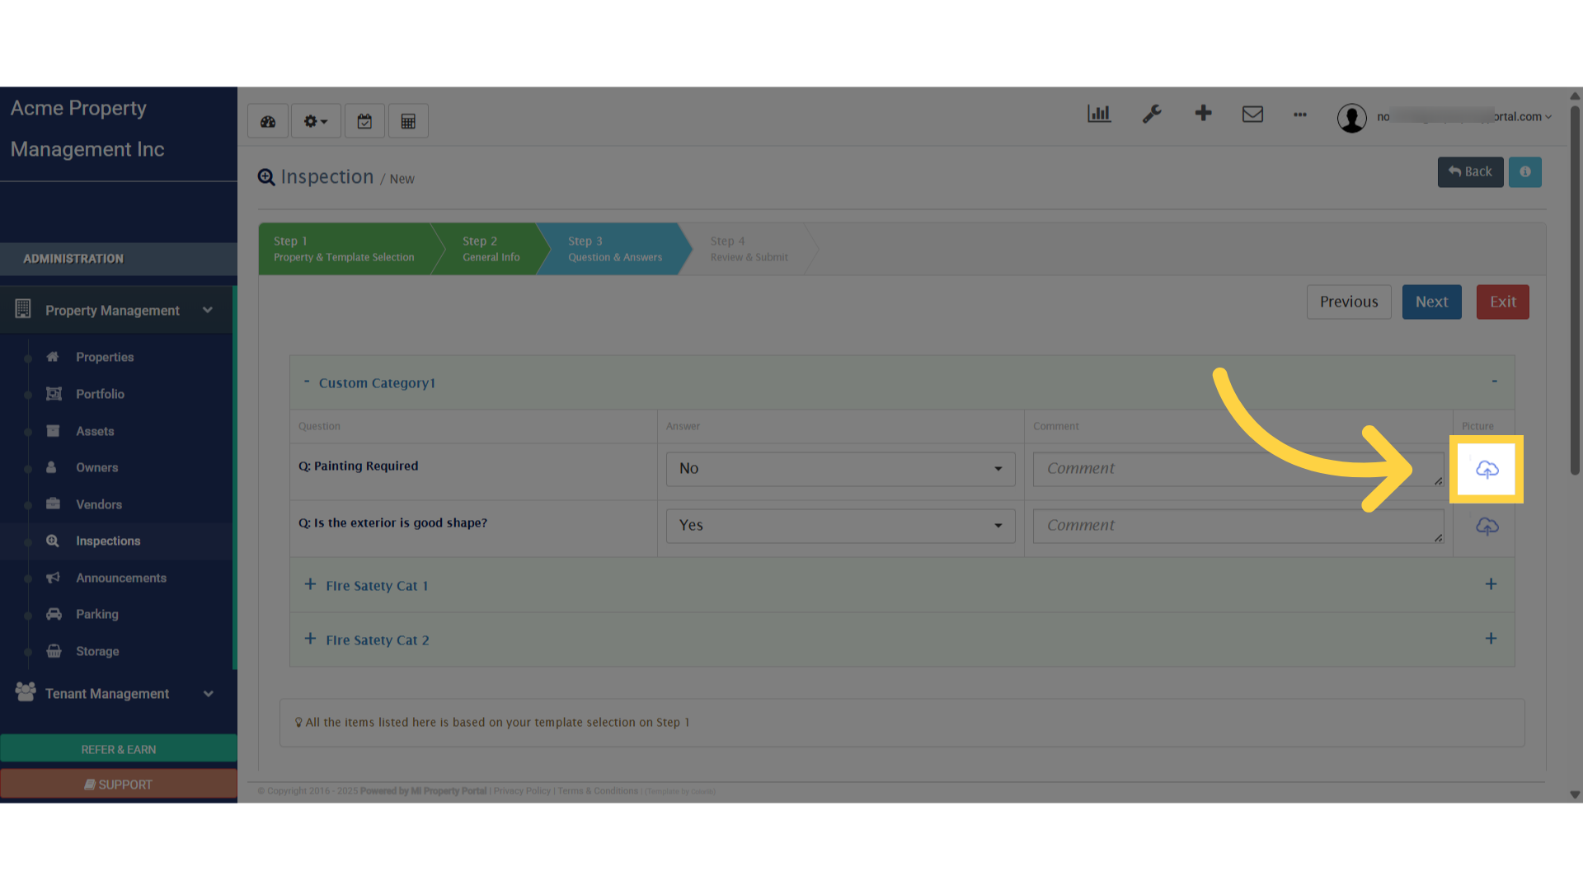This screenshot has width=1583, height=890.
Task: Open Properties in the sidebar
Action: click(x=105, y=357)
